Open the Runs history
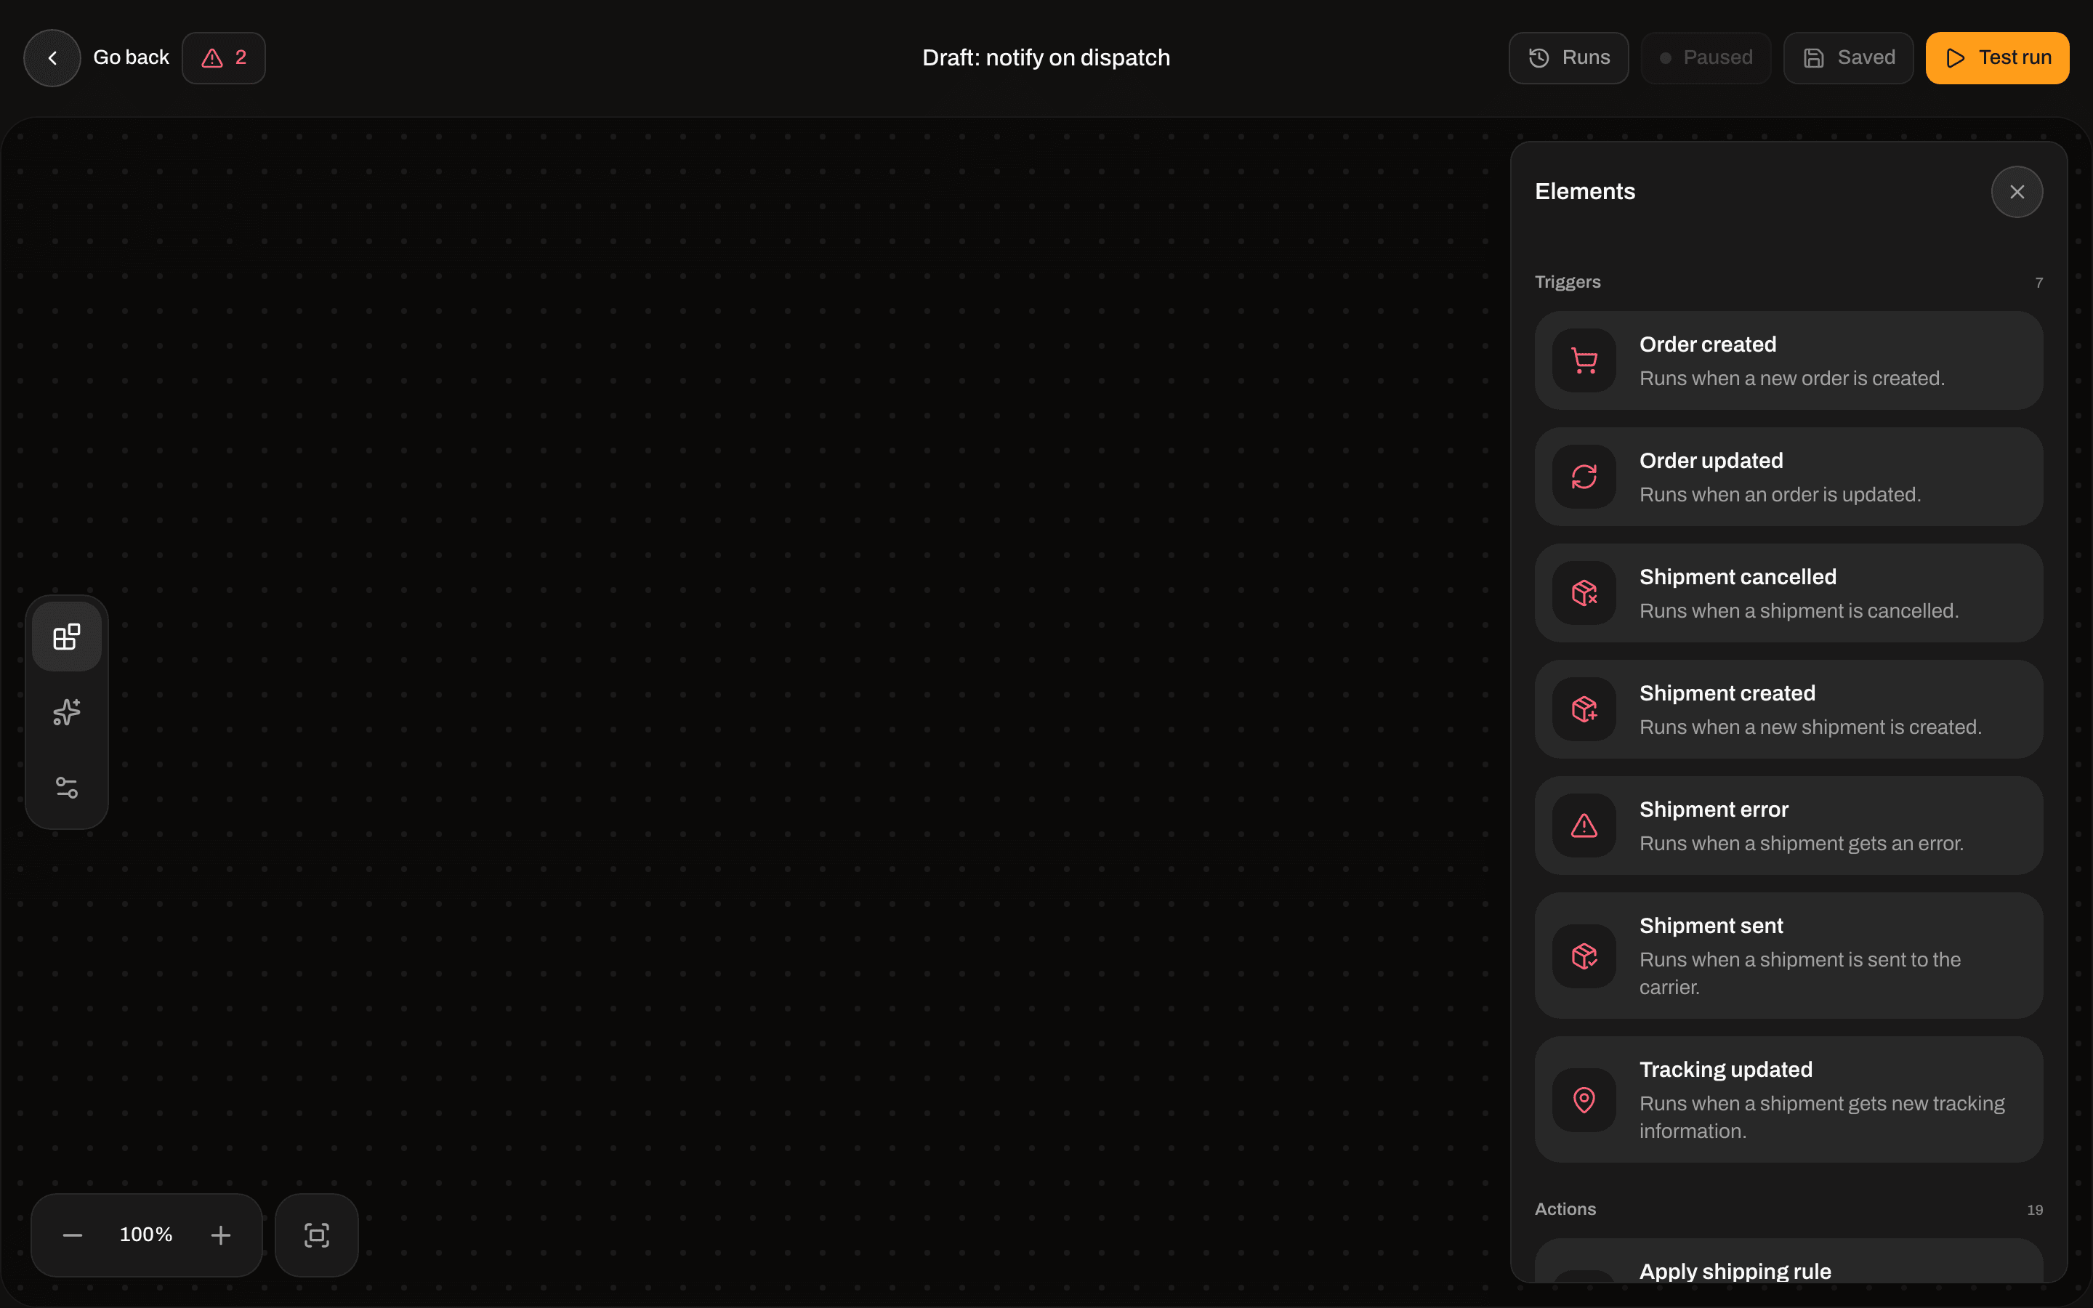This screenshot has height=1308, width=2093. [x=1568, y=58]
